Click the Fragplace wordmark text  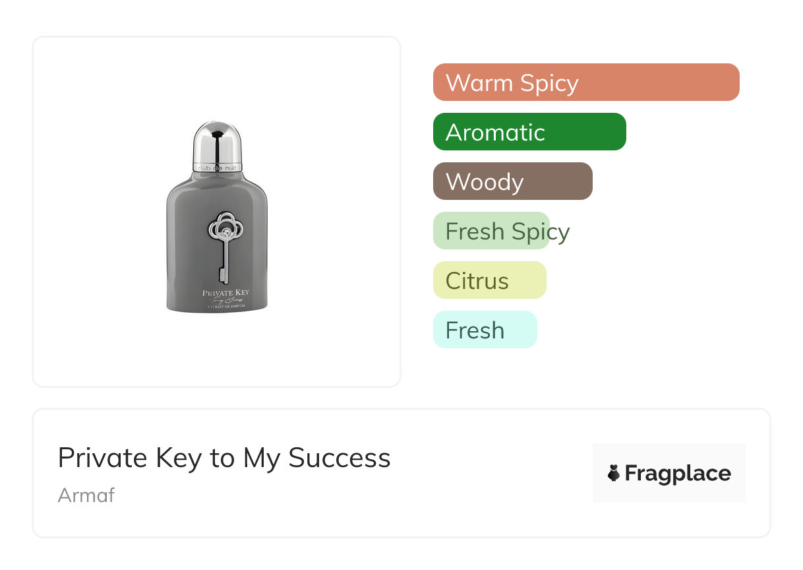(x=678, y=473)
